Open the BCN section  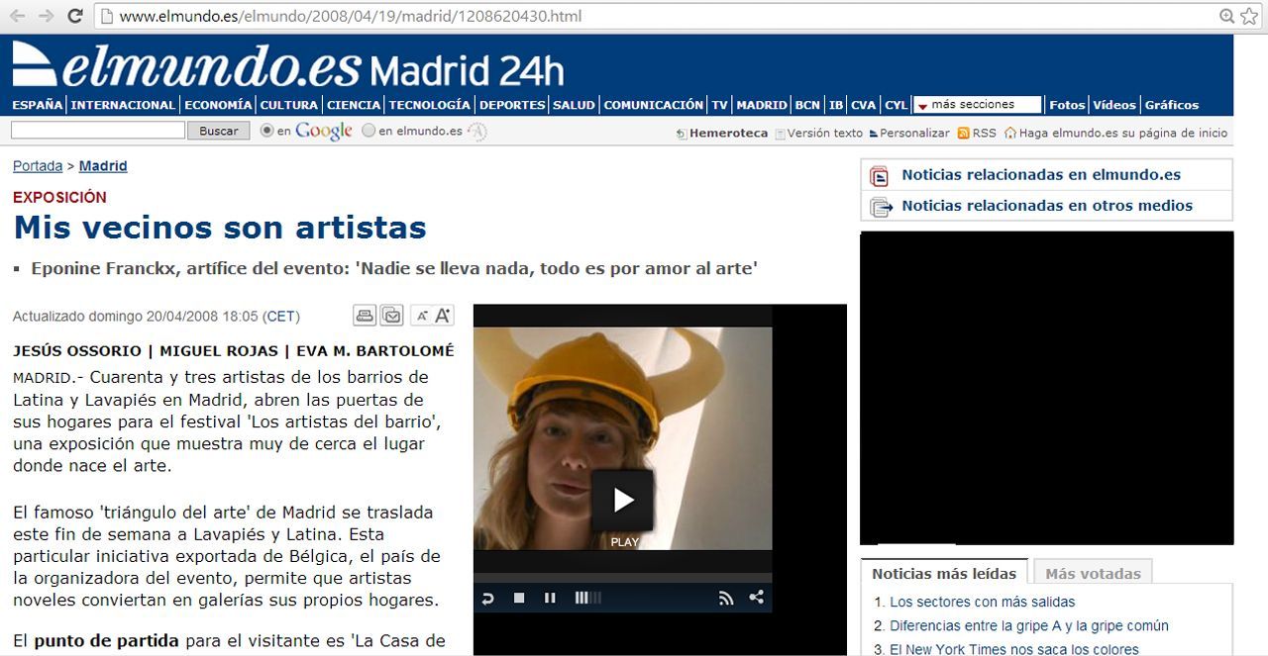click(x=807, y=105)
